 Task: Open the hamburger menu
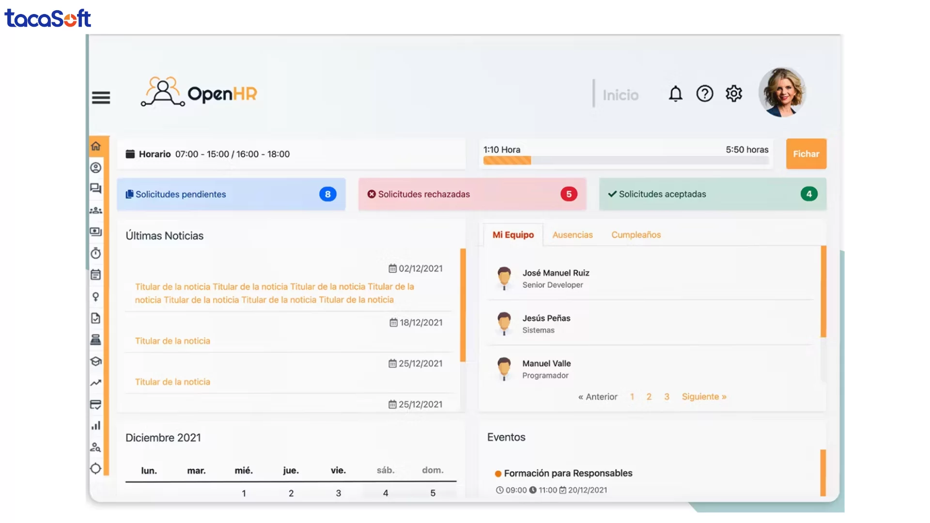coord(101,97)
